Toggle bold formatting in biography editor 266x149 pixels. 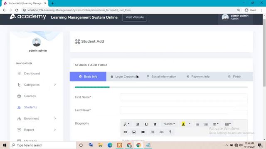138,124
